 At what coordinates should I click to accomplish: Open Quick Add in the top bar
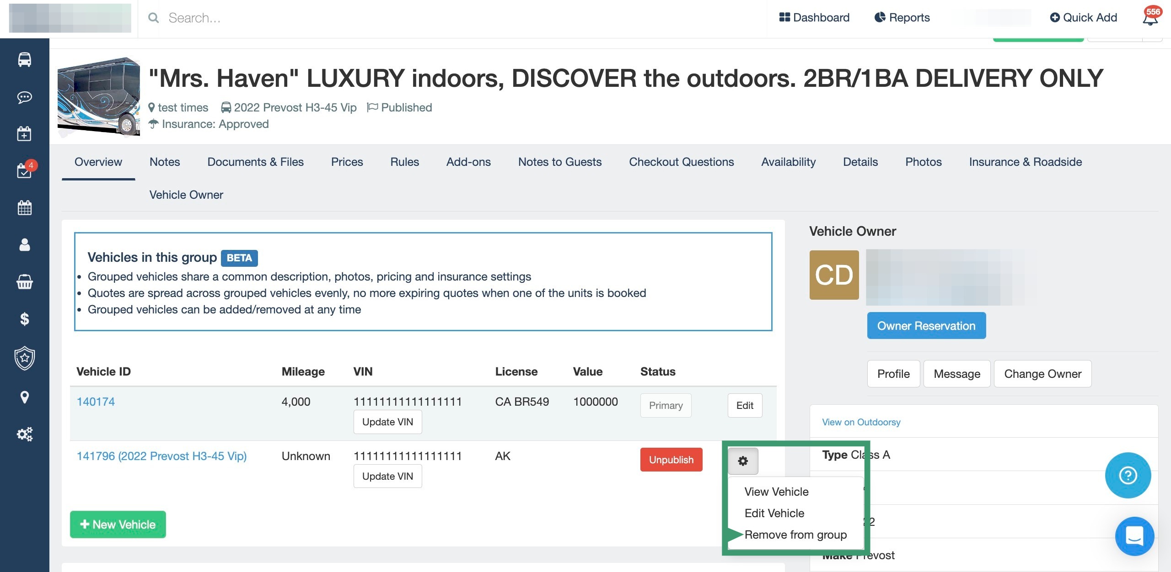1083,17
